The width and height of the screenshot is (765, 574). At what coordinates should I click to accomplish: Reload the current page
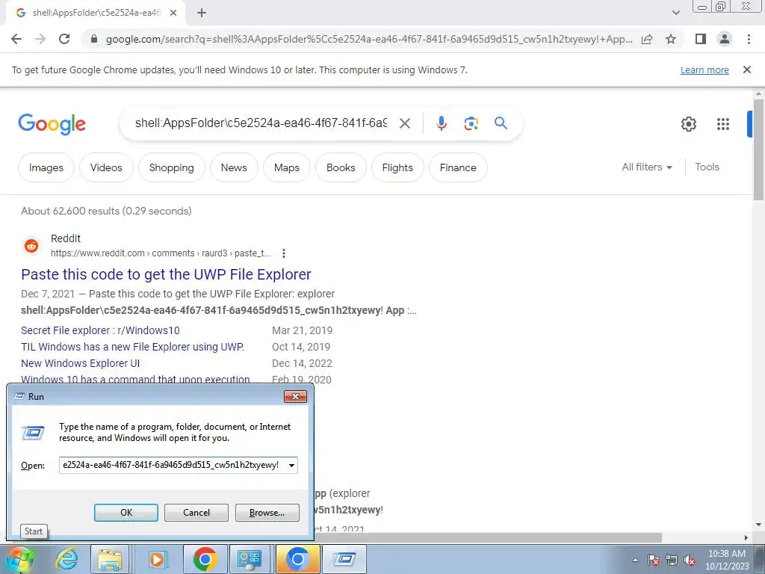click(x=64, y=39)
